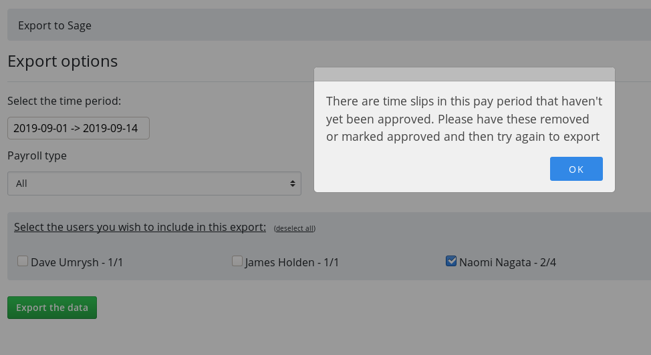
Task: Check the Dave Umrysh checkbox
Action: tap(23, 261)
